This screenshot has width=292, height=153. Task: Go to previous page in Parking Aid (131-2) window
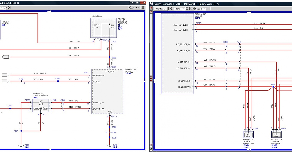pos(192,9)
